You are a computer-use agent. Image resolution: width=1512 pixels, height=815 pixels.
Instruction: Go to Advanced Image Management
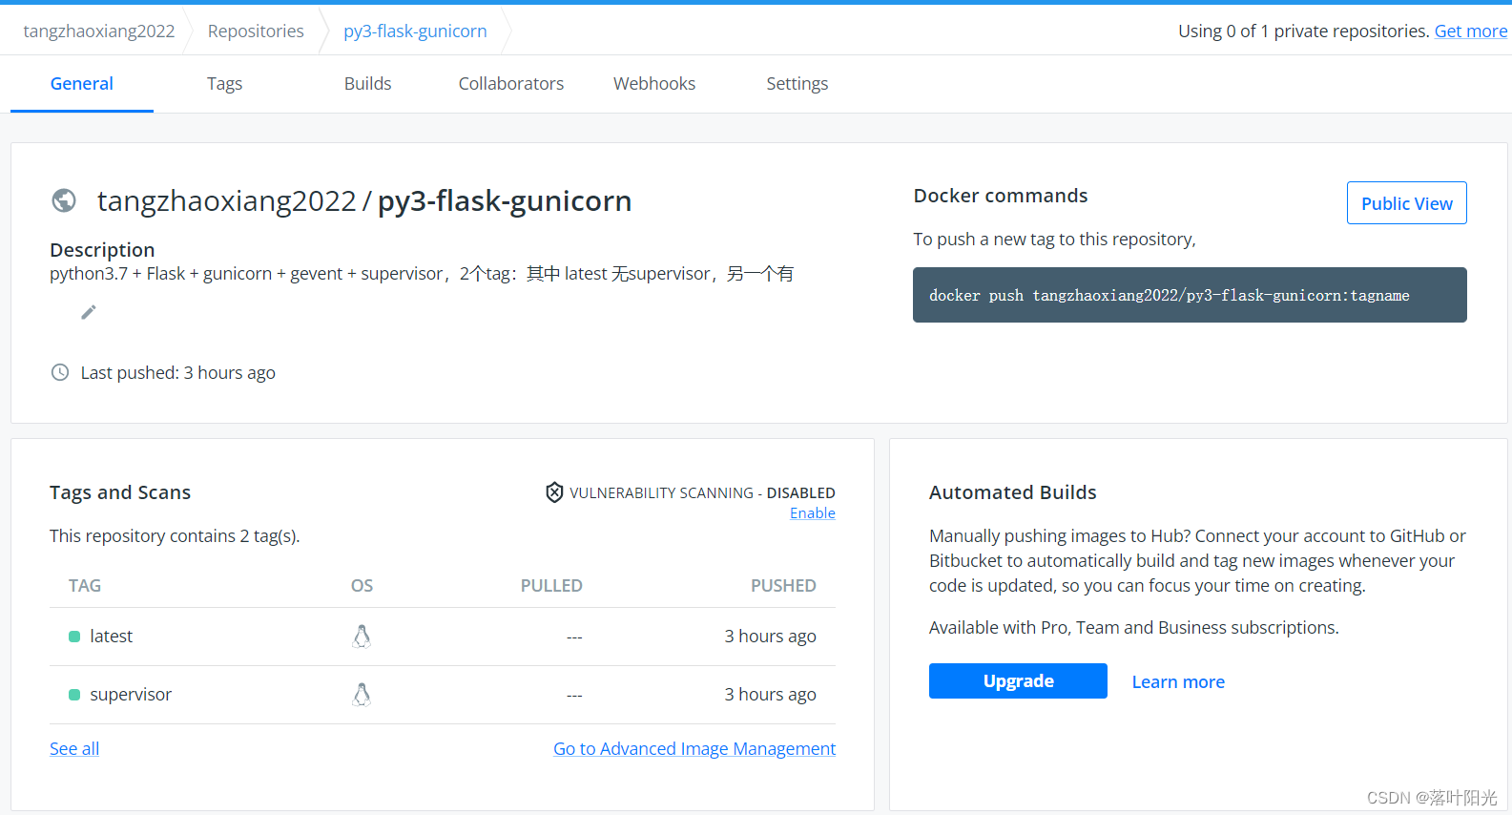(694, 749)
